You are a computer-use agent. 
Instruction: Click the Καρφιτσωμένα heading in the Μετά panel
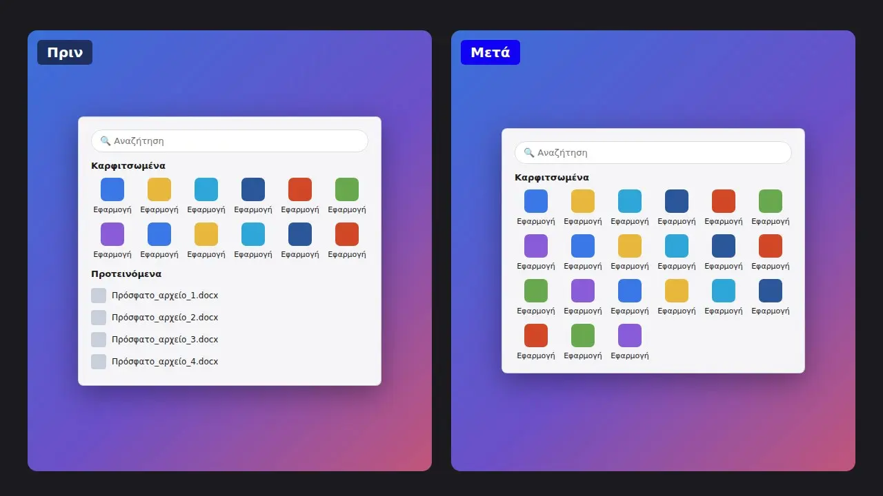click(552, 178)
